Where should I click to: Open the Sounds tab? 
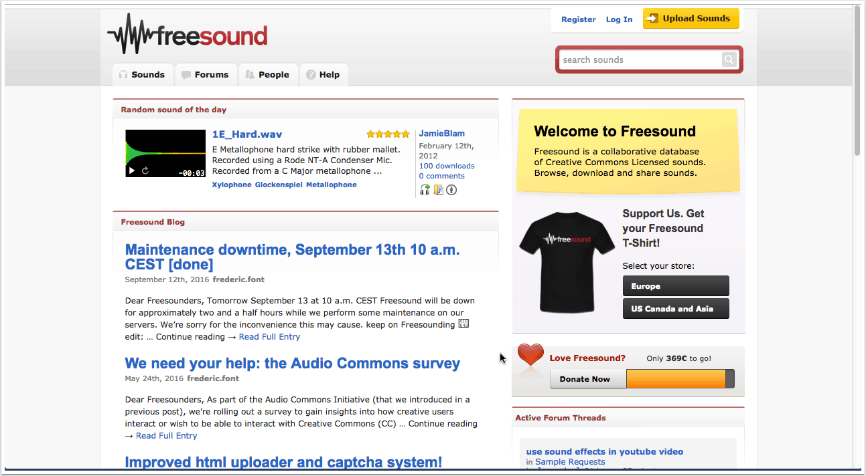click(142, 75)
